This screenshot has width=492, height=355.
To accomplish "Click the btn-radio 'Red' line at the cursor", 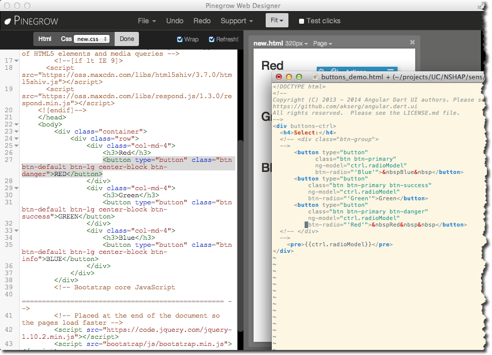I will point(386,225).
